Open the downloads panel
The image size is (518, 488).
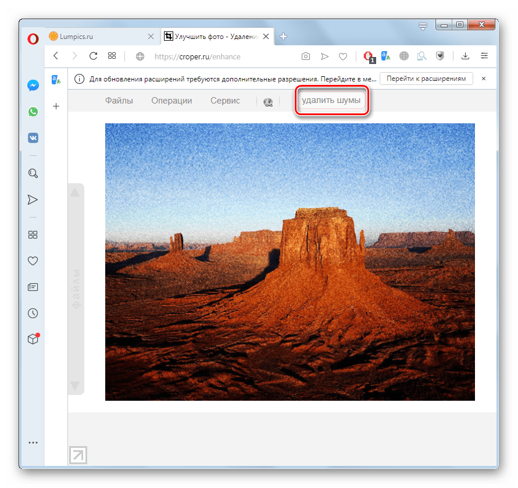(x=465, y=56)
